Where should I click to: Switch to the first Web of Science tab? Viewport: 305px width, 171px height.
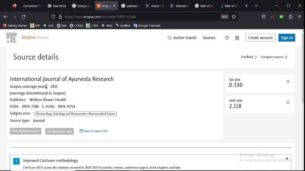(x=204, y=6)
